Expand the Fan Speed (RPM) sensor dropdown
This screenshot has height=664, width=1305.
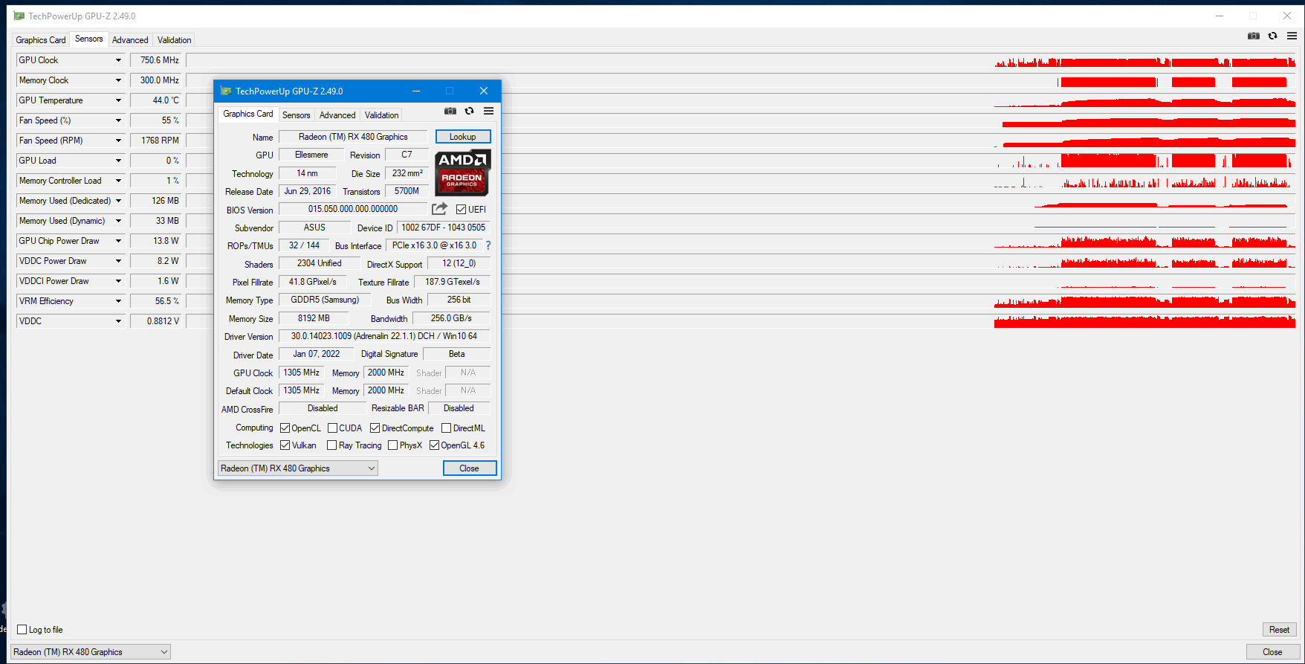pyautogui.click(x=118, y=141)
